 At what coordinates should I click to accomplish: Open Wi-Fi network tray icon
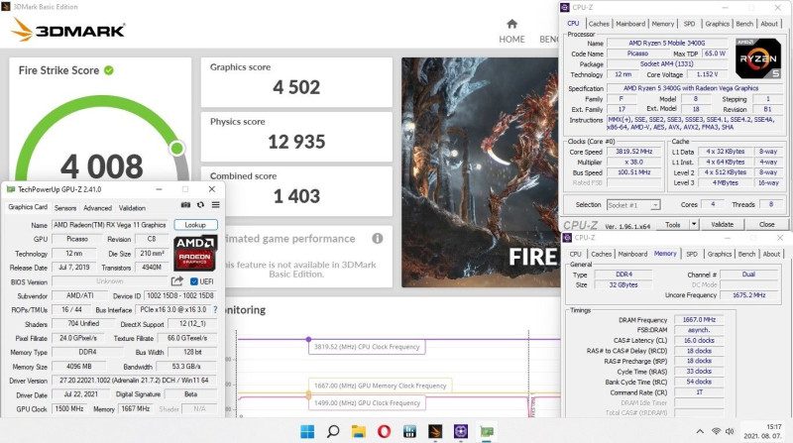pos(716,431)
